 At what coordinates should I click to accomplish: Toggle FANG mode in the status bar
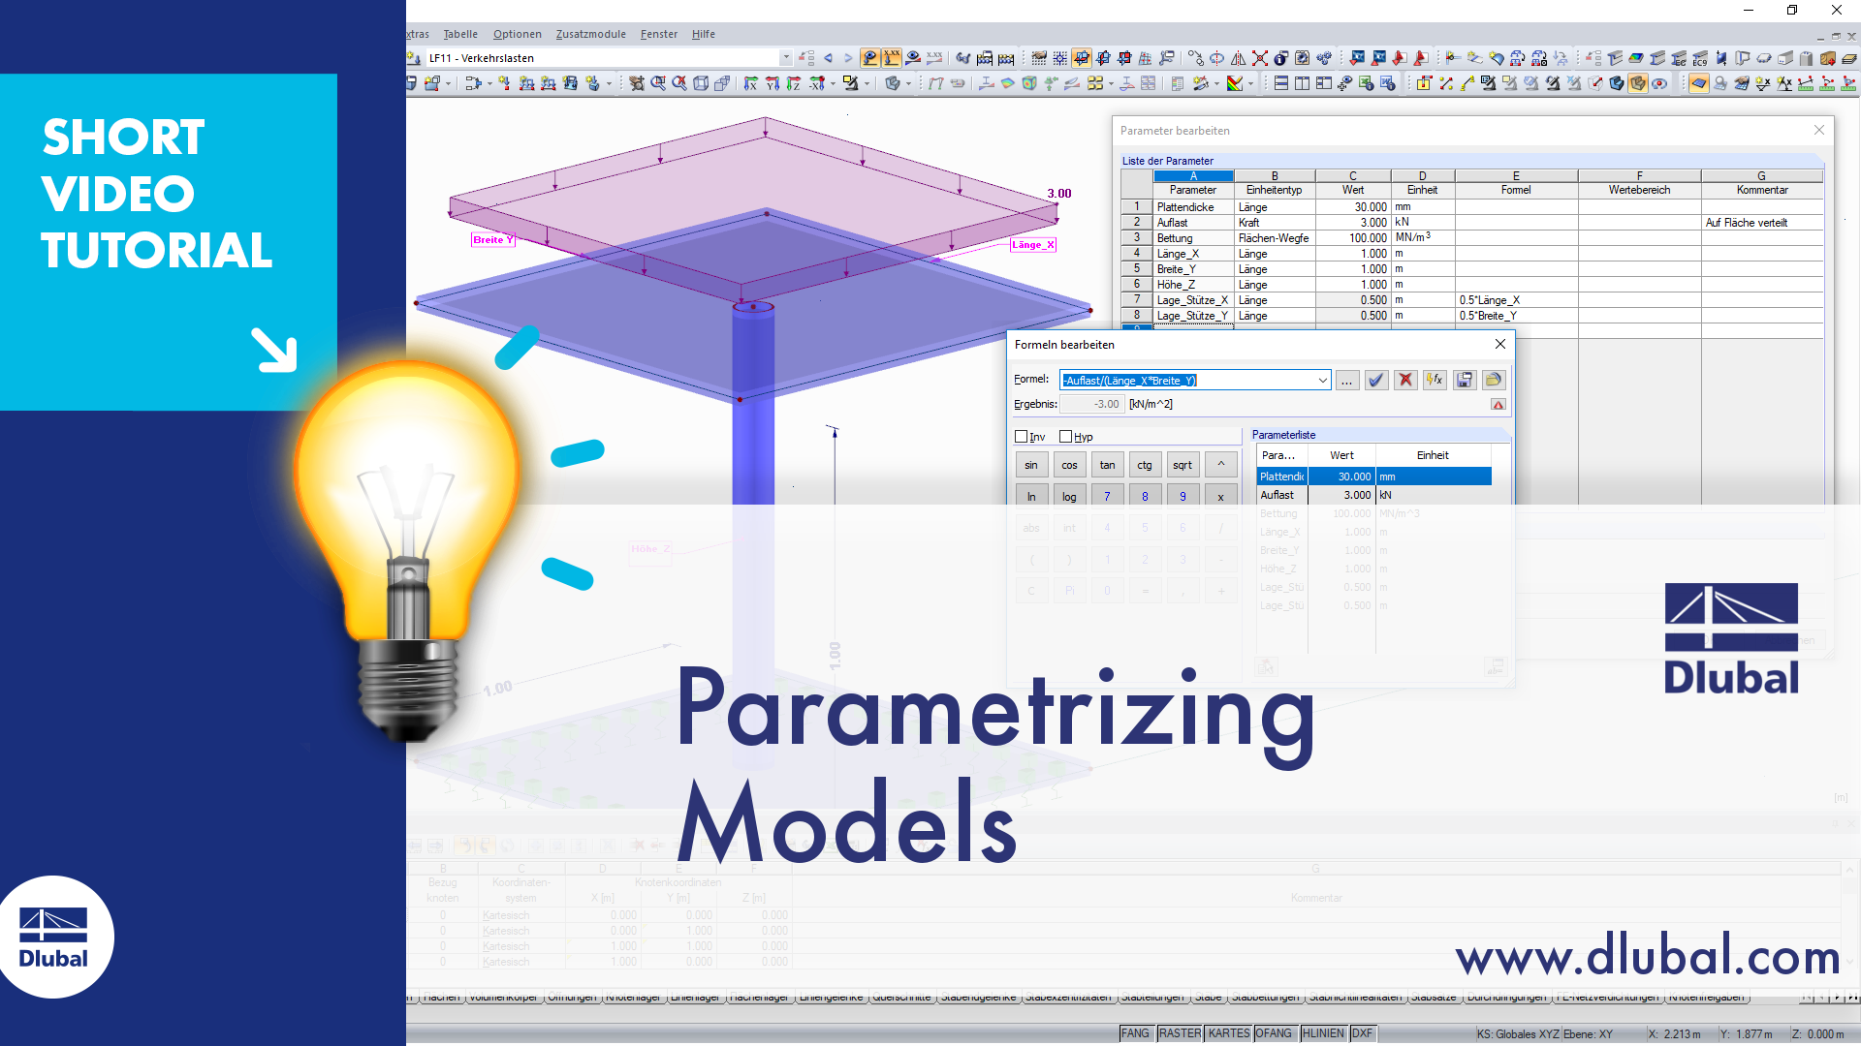[1135, 1033]
